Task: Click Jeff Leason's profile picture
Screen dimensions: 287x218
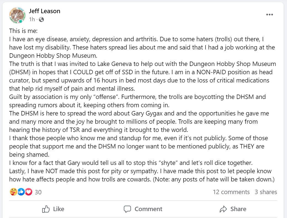Action: pos(18,15)
